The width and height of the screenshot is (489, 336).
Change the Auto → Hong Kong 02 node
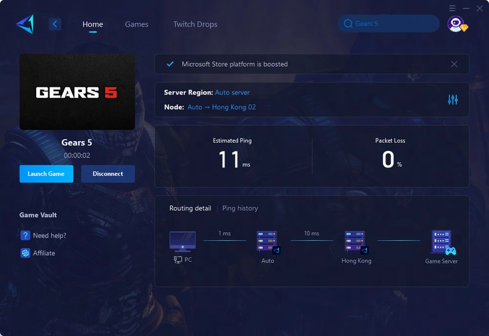point(222,107)
